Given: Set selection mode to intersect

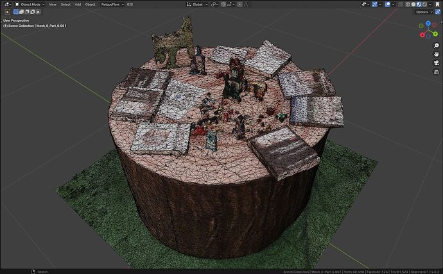Looking at the screenshot, I should pyautogui.click(x=39, y=12).
